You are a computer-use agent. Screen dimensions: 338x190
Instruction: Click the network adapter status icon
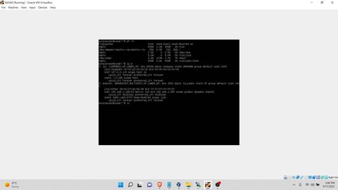point(298,177)
